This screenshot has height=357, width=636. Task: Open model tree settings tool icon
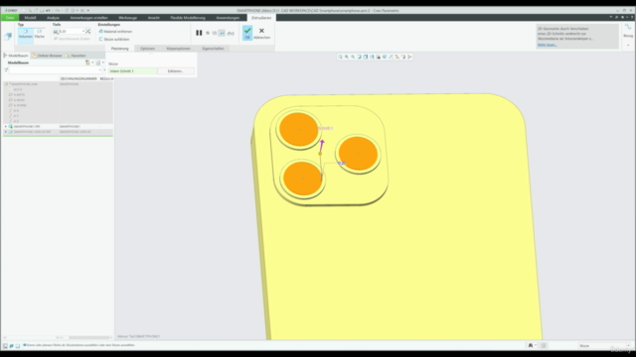(87, 62)
